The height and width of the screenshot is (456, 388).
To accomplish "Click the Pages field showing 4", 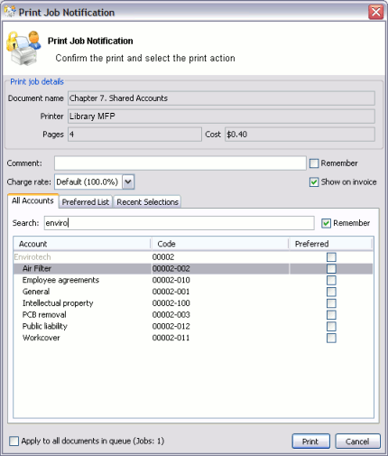I will [134, 135].
